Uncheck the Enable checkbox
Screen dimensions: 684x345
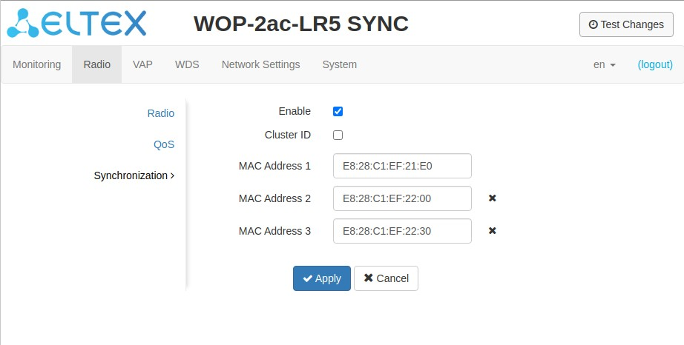pos(338,112)
